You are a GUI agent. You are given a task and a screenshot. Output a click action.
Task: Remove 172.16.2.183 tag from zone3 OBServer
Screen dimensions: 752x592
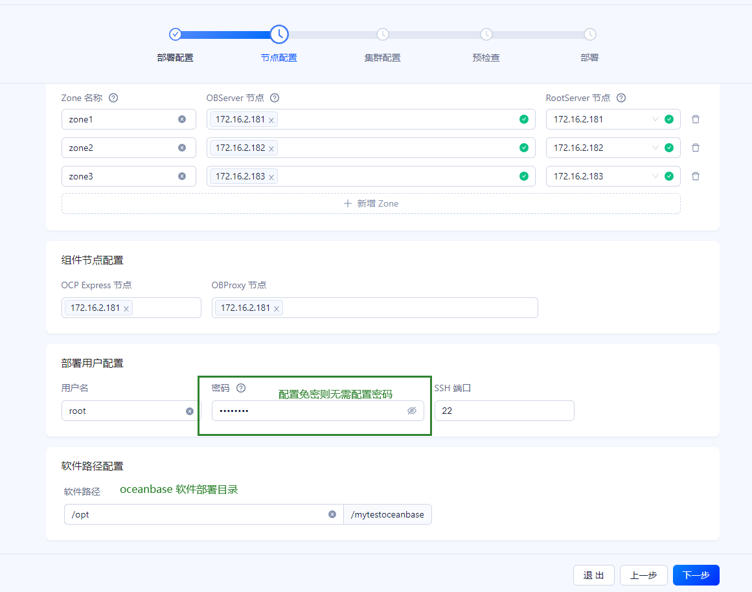(271, 177)
